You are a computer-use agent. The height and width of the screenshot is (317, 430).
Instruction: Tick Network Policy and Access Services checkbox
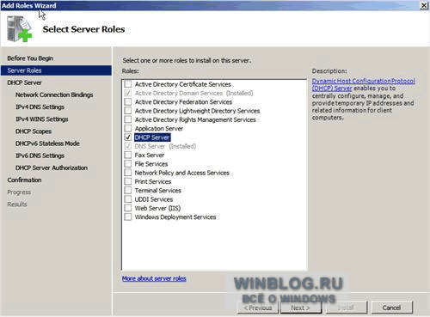pyautogui.click(x=128, y=173)
